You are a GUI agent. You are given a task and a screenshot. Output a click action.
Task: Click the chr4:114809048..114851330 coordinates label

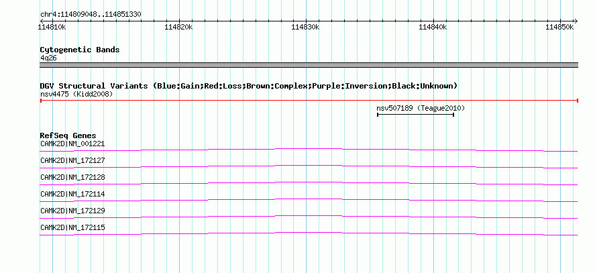click(91, 15)
